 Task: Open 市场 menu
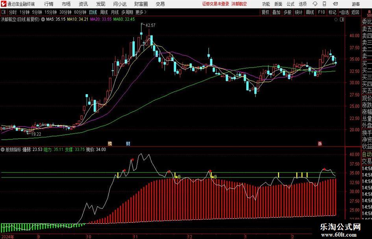coord(66,4)
